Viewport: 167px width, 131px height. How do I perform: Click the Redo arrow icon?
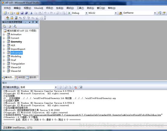(52, 13)
